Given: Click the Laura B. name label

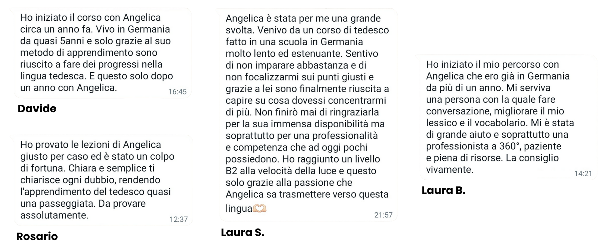Looking at the screenshot, I should pos(444,190).
